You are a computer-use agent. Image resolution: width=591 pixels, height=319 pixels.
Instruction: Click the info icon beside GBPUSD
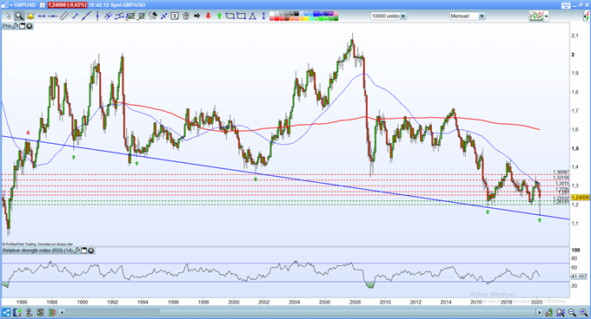click(43, 5)
